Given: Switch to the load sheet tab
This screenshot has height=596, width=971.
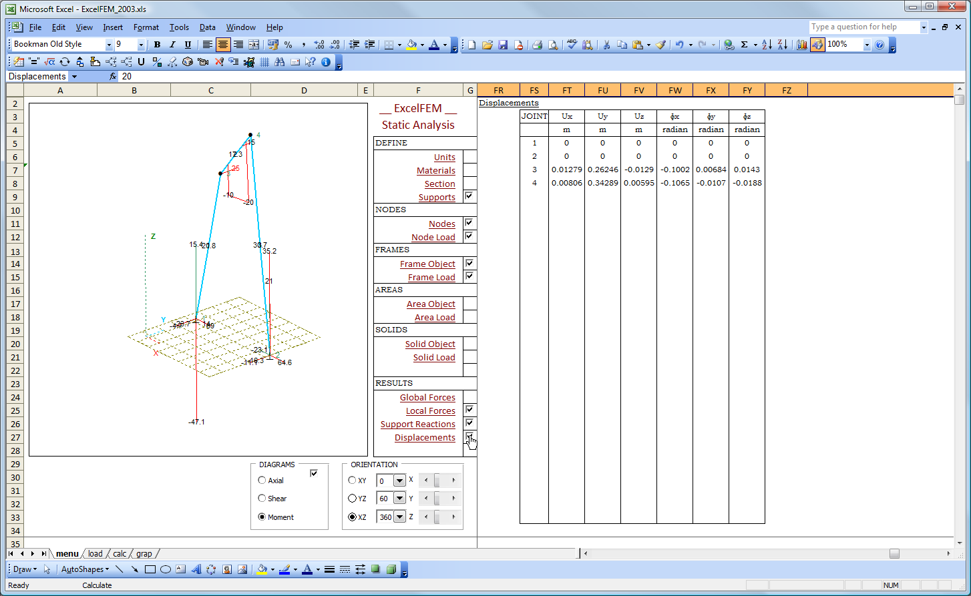Looking at the screenshot, I should coord(95,554).
